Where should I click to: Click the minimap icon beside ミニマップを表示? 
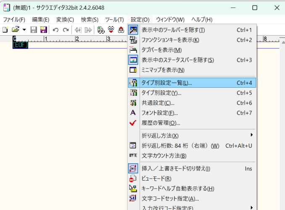pos(133,70)
